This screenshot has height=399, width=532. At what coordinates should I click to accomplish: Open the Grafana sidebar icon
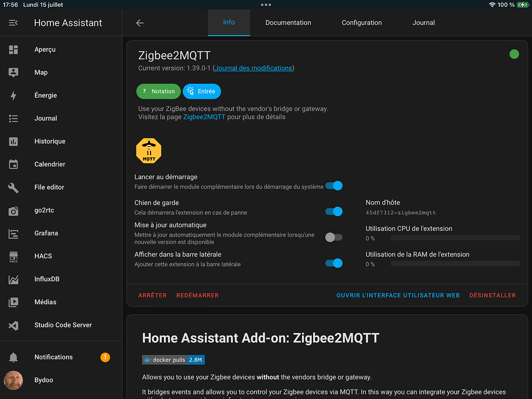(x=13, y=233)
